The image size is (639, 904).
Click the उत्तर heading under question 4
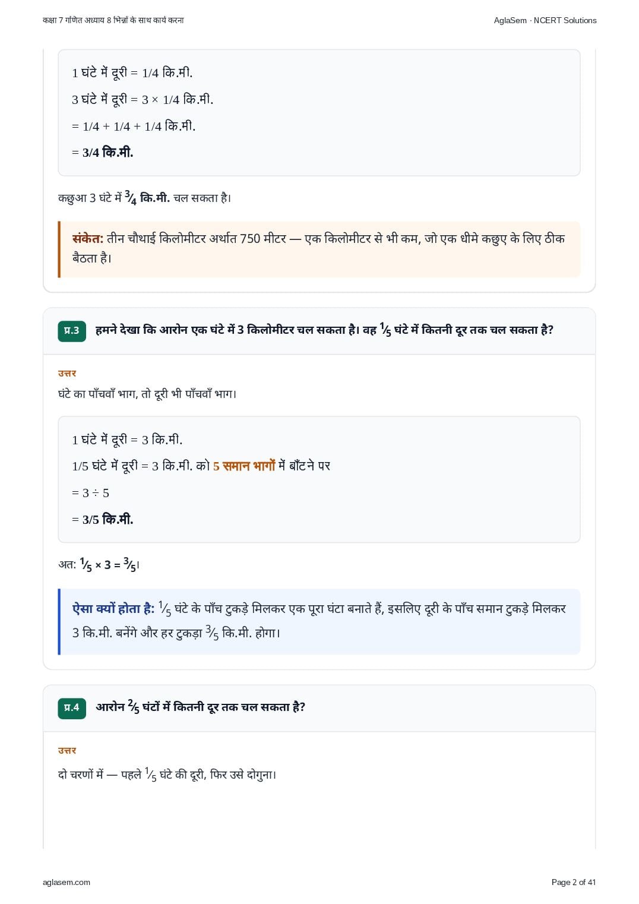point(67,751)
